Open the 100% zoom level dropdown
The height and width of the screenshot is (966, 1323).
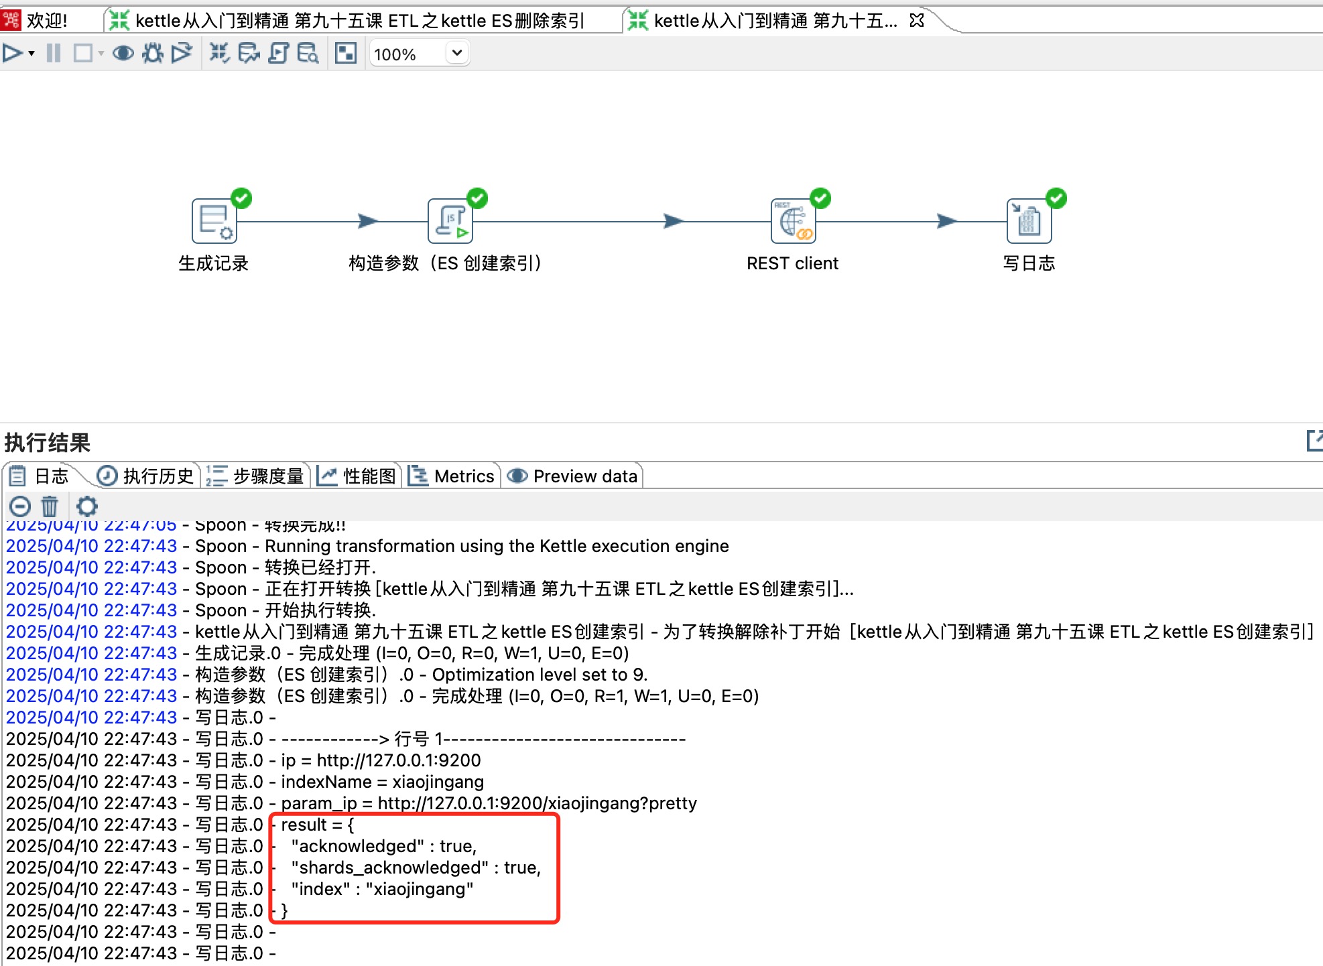click(x=456, y=53)
